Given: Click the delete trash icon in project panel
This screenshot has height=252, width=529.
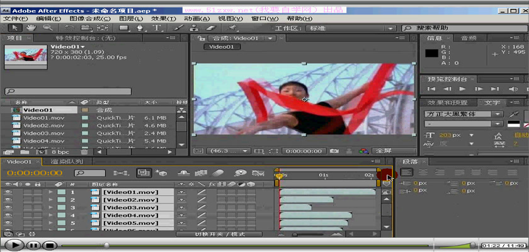Looking at the screenshot, I should pos(84,152).
